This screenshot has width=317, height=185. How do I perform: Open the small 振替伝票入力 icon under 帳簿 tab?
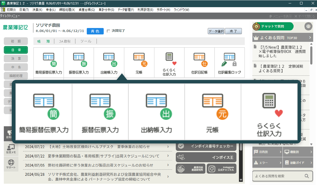point(79,63)
